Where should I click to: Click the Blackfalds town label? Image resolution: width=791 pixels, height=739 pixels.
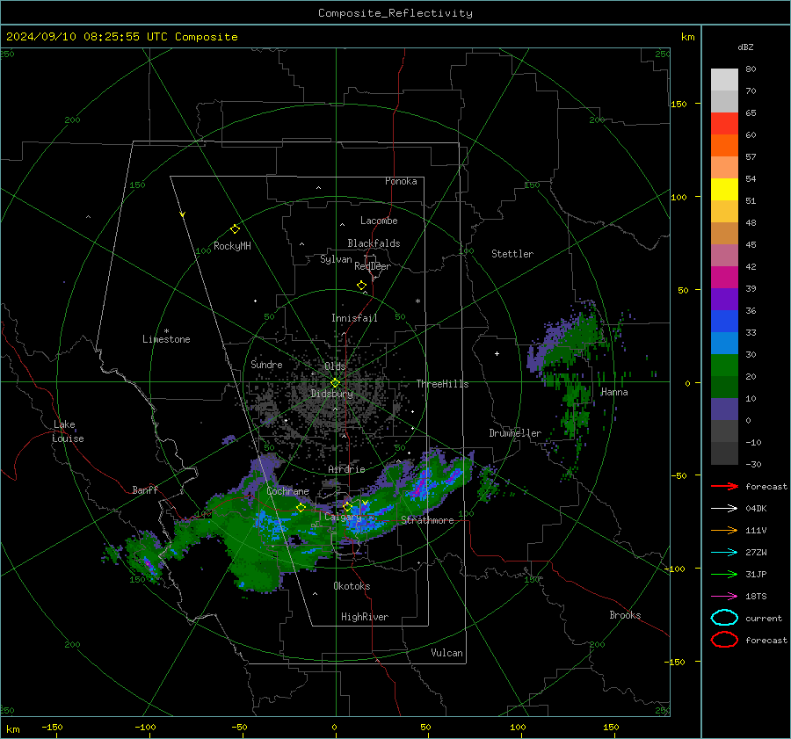(374, 243)
